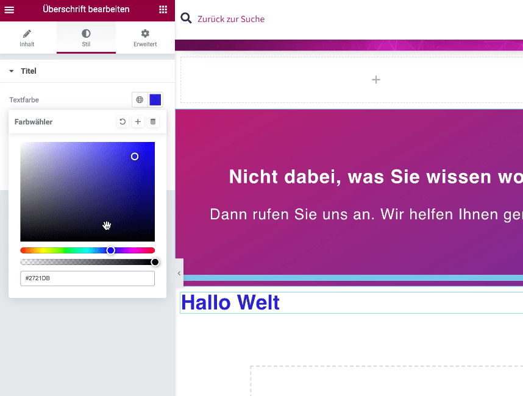Open the color swatches list icon
This screenshot has height=396, width=523.
pos(153,122)
